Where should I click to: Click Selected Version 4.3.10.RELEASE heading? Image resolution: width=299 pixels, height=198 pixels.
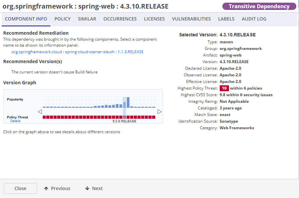click(217, 35)
